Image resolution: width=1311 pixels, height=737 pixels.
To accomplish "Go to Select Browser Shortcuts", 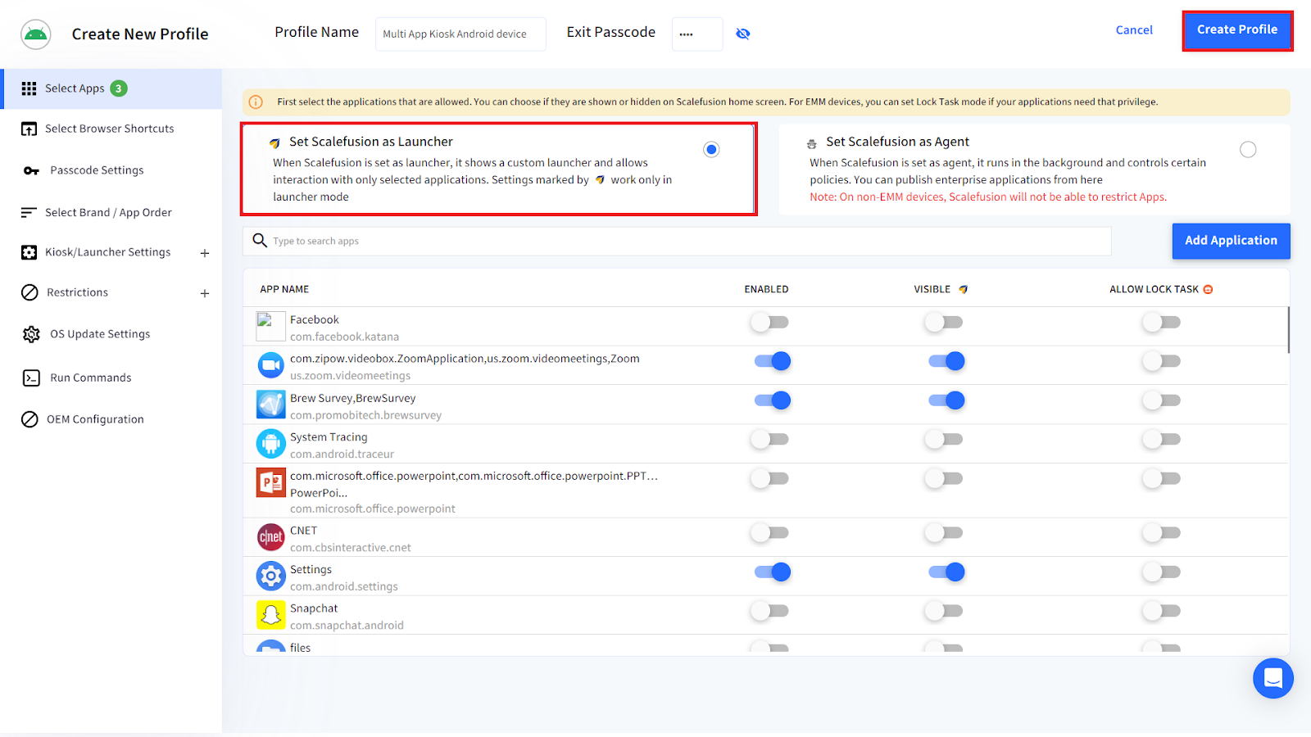I will (109, 129).
